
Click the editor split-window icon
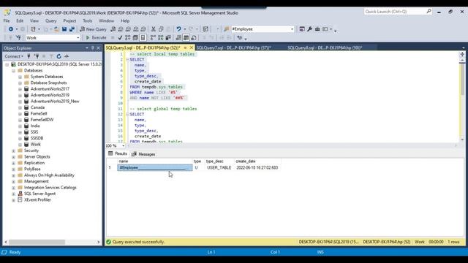(x=462, y=54)
